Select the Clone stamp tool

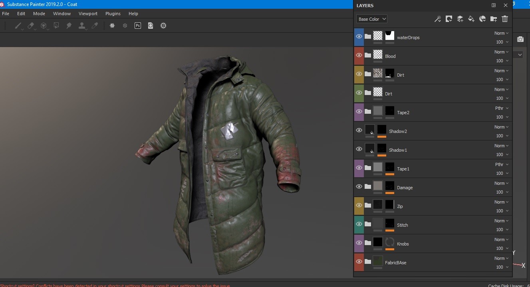(82, 26)
